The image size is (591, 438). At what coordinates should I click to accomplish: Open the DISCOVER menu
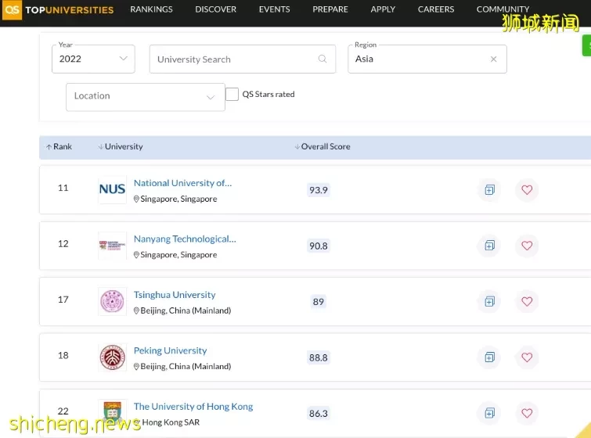(x=215, y=9)
